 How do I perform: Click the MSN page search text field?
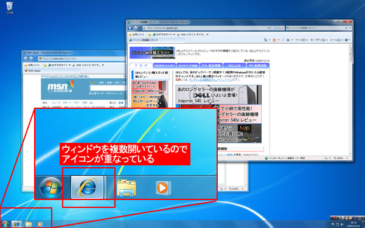pyautogui.click(x=108, y=88)
